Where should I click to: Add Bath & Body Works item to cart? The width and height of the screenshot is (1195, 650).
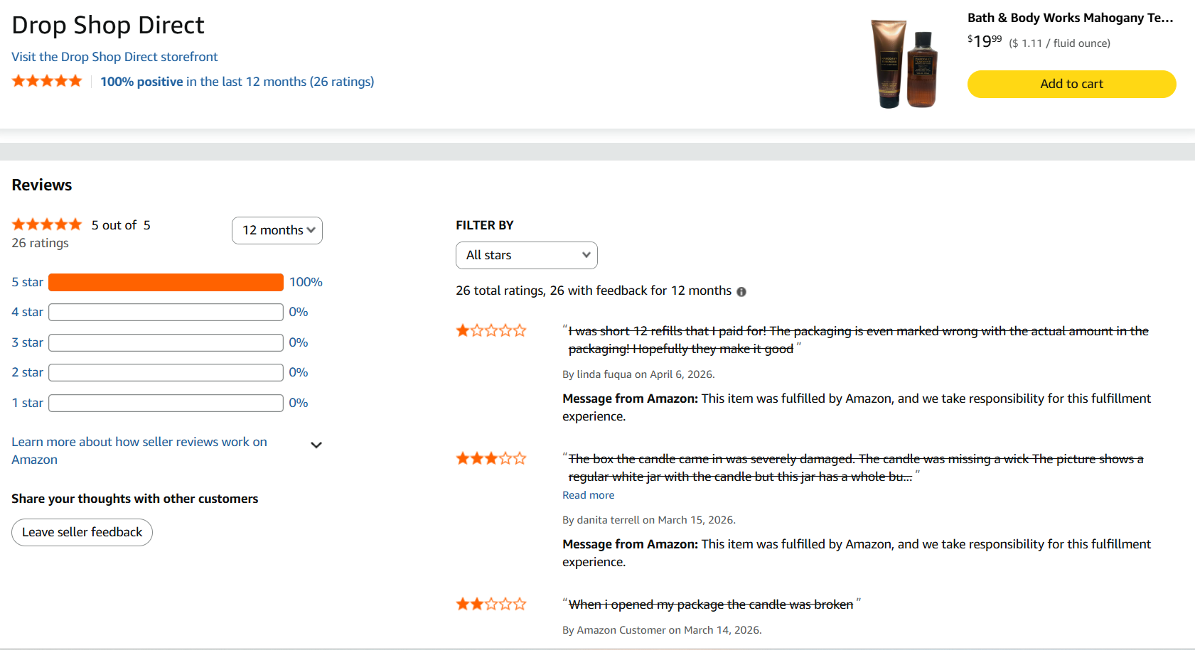[x=1071, y=84]
